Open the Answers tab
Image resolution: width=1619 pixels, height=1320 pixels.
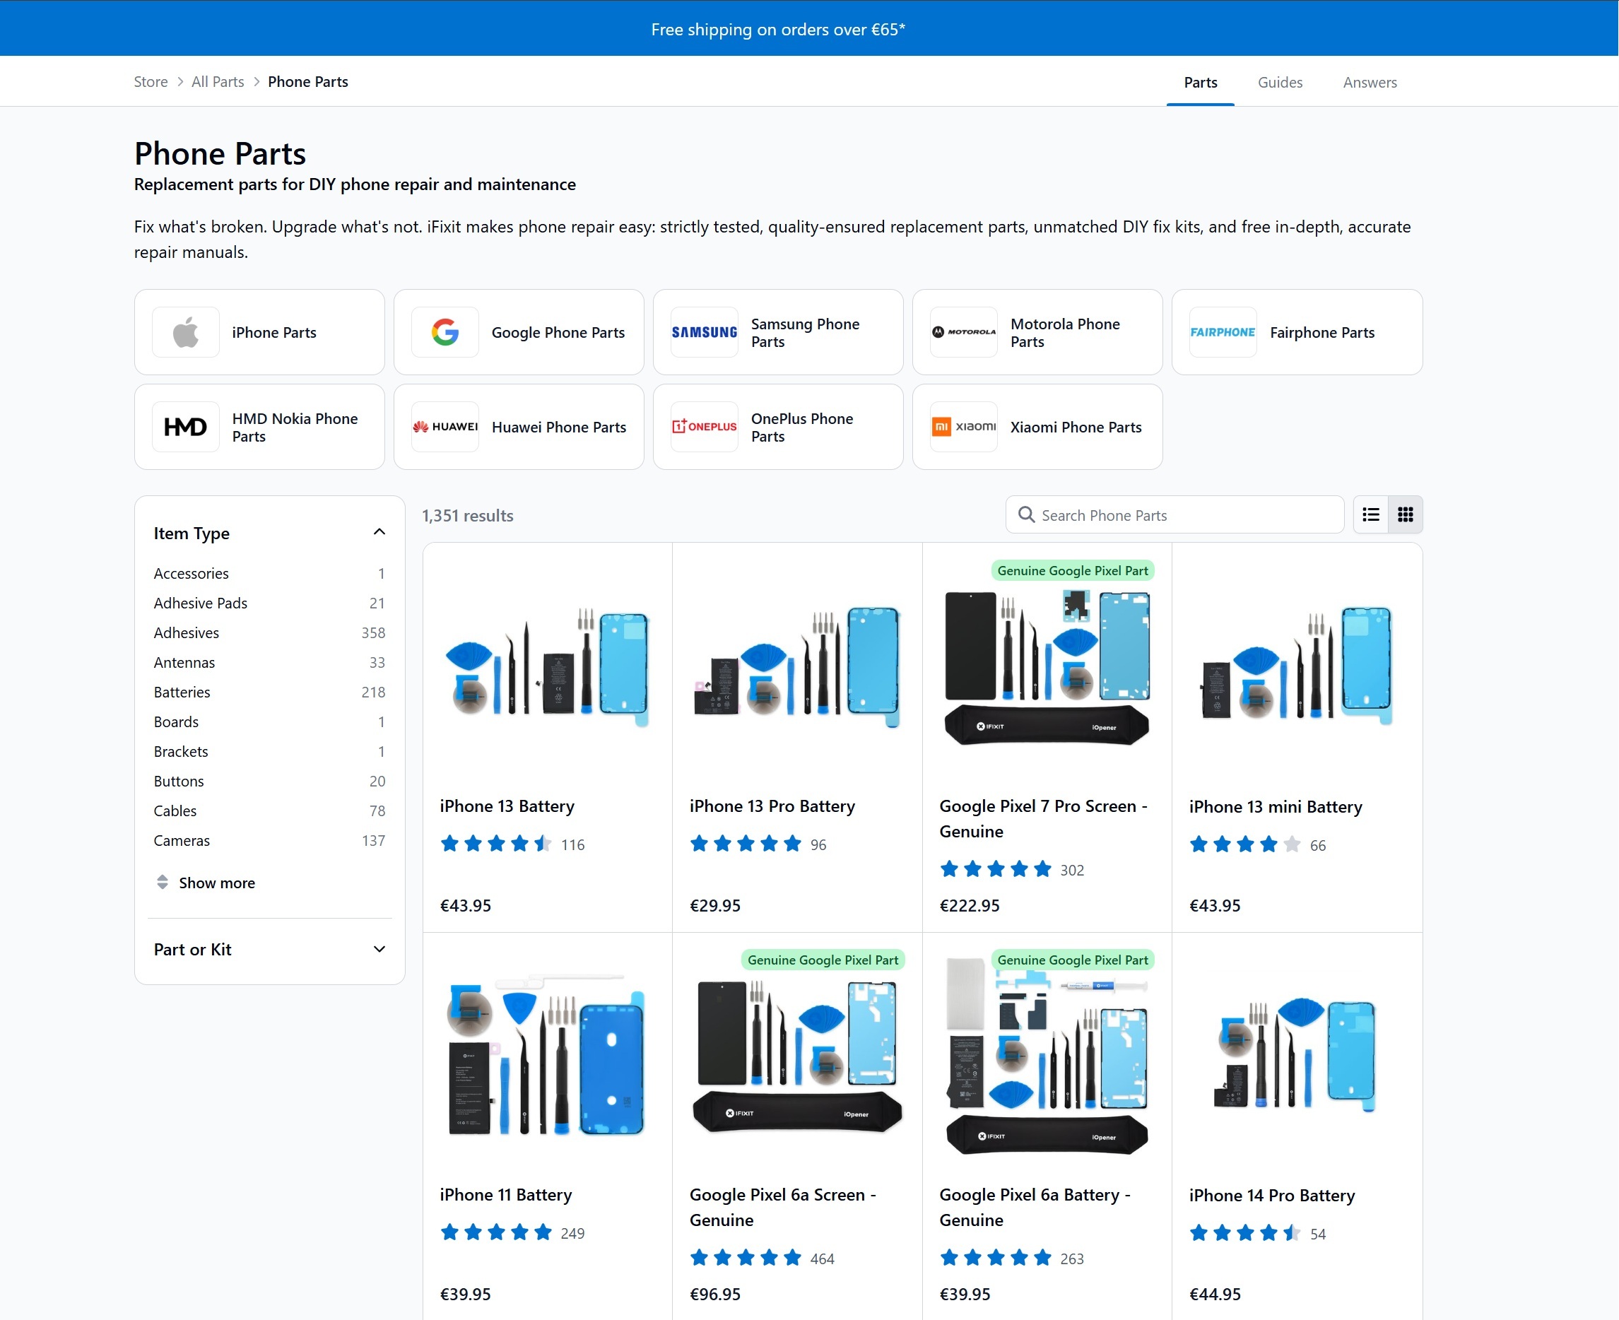[x=1369, y=82]
